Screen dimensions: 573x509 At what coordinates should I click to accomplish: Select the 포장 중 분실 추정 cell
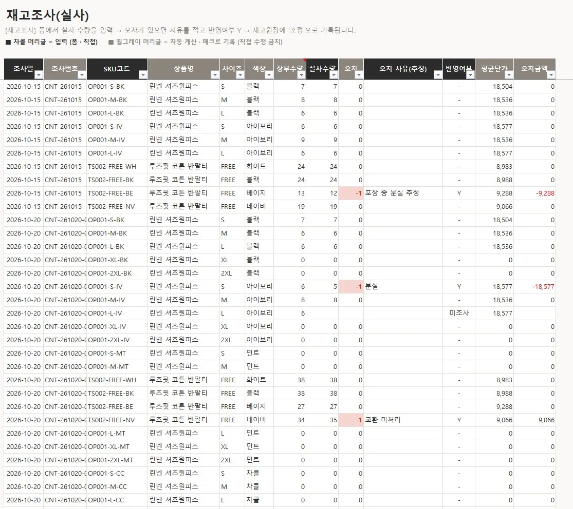(403, 193)
